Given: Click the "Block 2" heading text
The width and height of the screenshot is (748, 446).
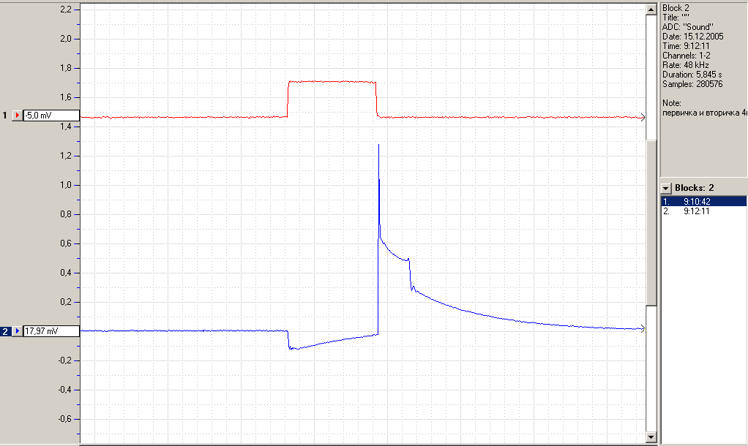Looking at the screenshot, I should point(676,8).
